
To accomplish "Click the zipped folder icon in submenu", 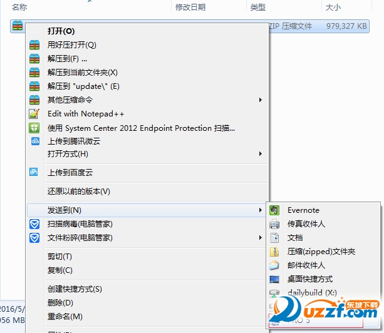I will click(274, 252).
